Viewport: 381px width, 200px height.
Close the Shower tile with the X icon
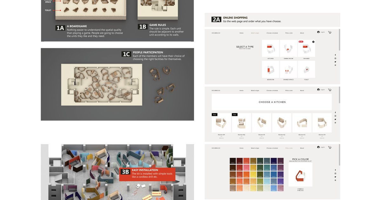[x=313, y=42]
